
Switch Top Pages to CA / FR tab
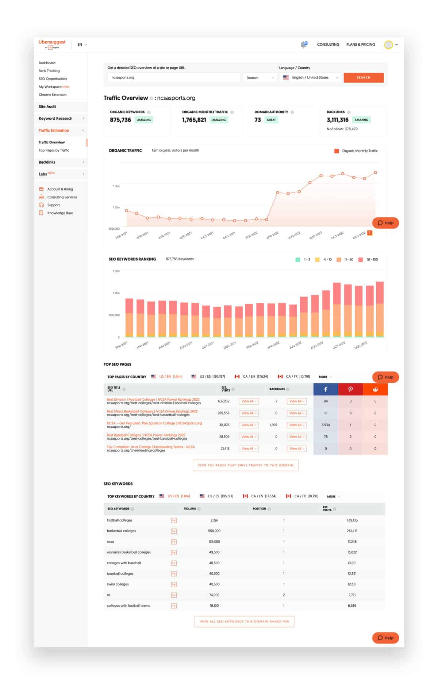[x=294, y=377]
